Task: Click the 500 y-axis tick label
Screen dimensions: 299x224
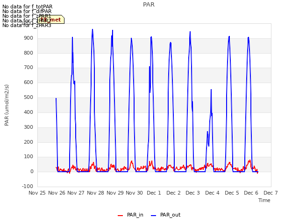Action: click(28, 98)
